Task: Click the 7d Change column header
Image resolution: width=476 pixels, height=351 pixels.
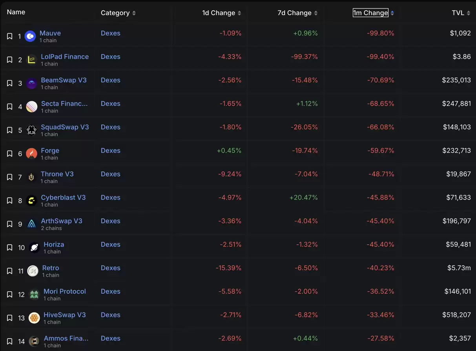Action: tap(294, 13)
